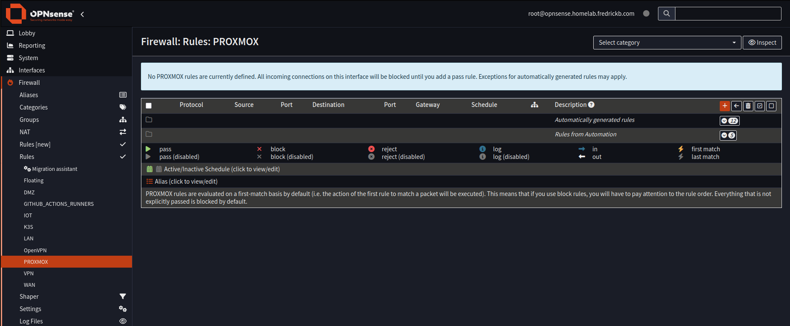Open Aliases in the Firewall menu
The height and width of the screenshot is (326, 790).
coord(29,95)
